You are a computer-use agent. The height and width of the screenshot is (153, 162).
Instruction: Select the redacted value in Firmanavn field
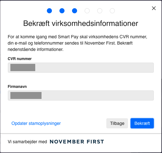(26, 95)
